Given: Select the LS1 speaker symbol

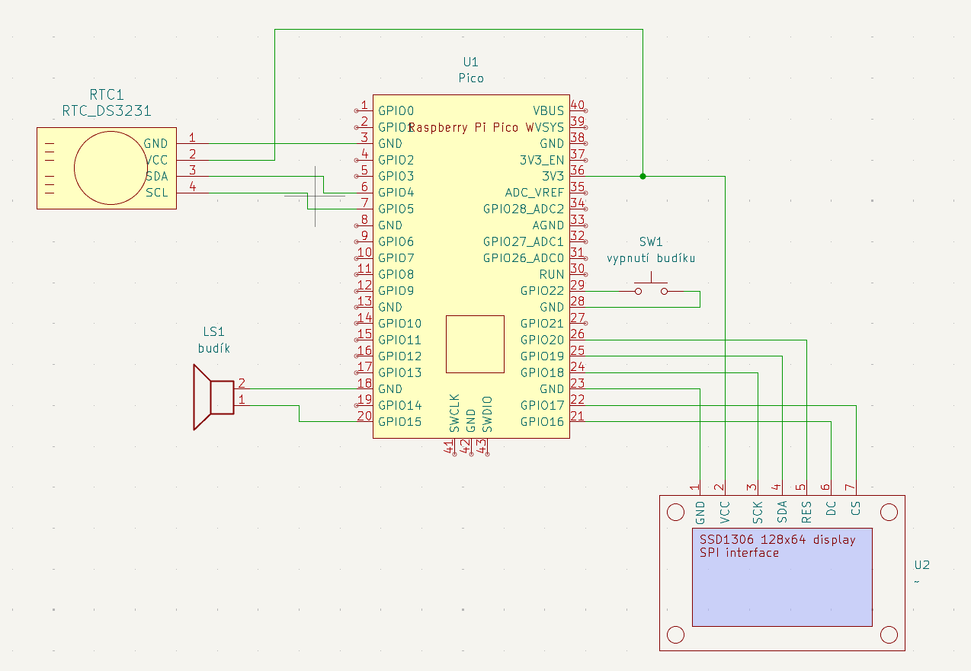Looking at the screenshot, I should point(214,398).
